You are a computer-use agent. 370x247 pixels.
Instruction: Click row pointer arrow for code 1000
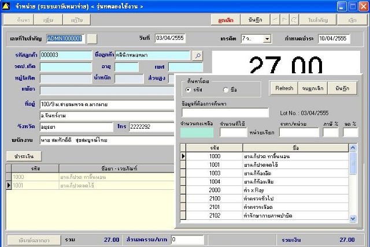tap(184, 156)
